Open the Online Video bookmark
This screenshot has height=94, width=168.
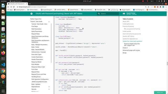click(x=33, y=10)
